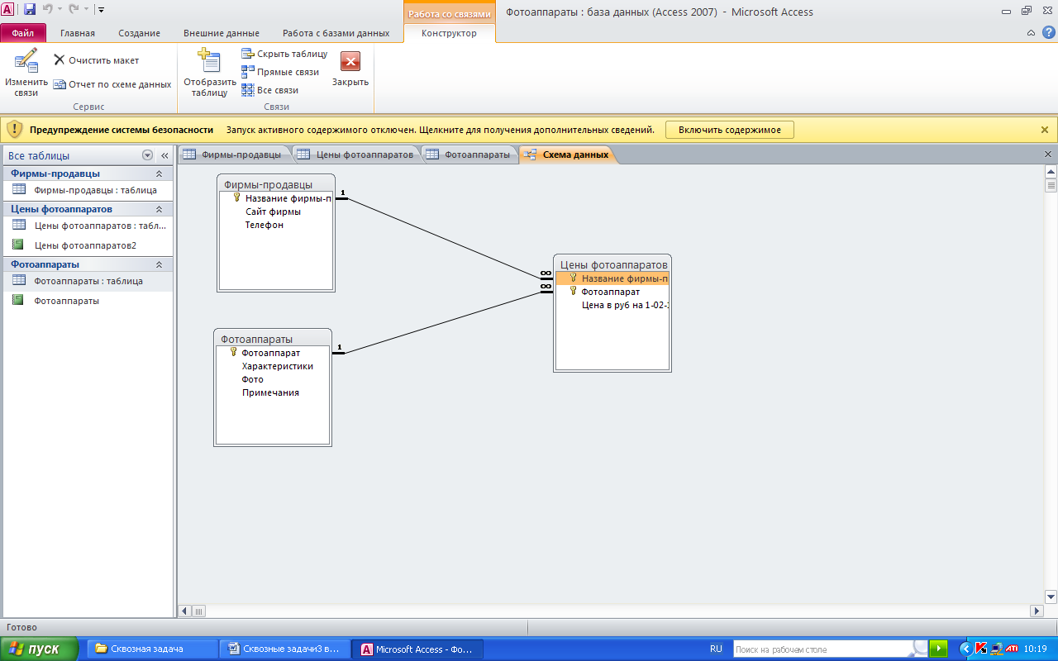Click the vertical scrollbar down arrow
The image size is (1058, 661).
point(1051,597)
